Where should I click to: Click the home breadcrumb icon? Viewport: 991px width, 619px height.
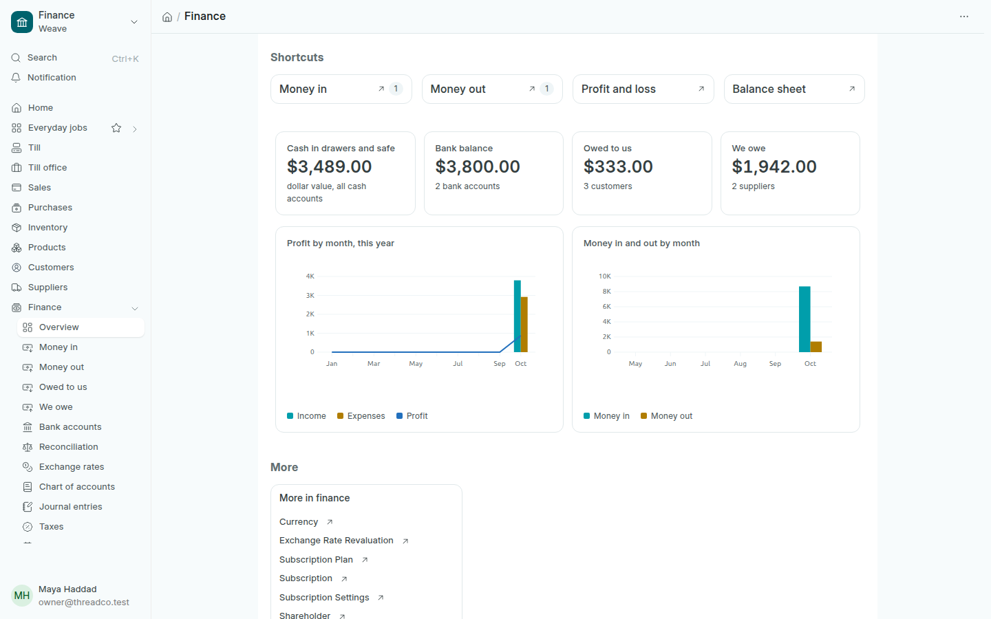click(167, 17)
